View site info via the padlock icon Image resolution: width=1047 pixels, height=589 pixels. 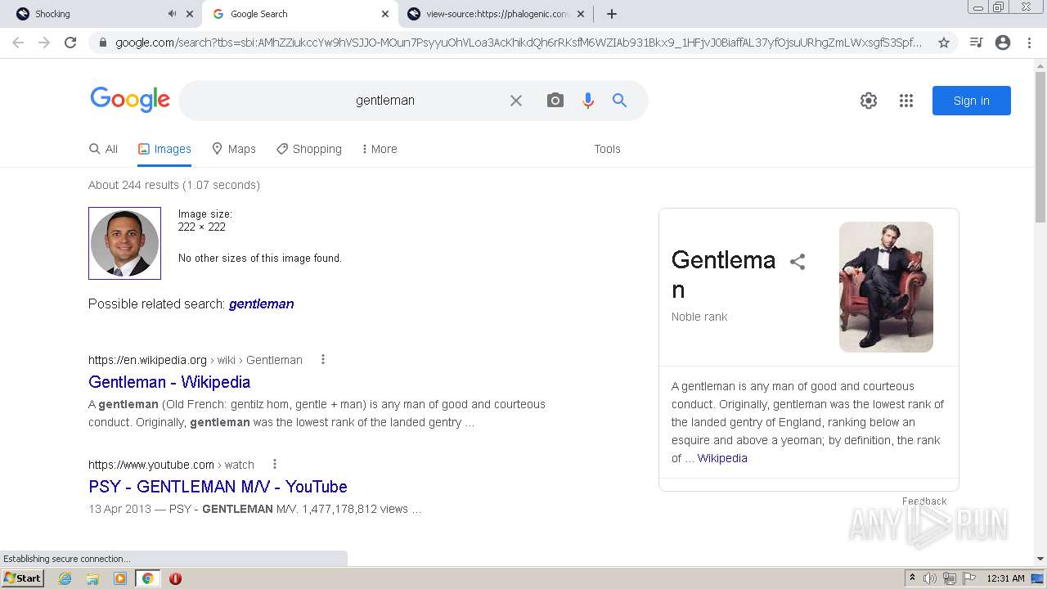102,43
